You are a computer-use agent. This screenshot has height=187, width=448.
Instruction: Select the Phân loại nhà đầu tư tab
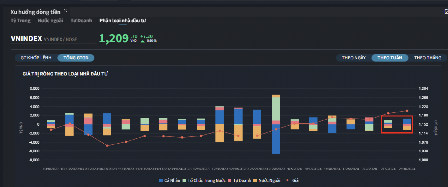(x=123, y=21)
